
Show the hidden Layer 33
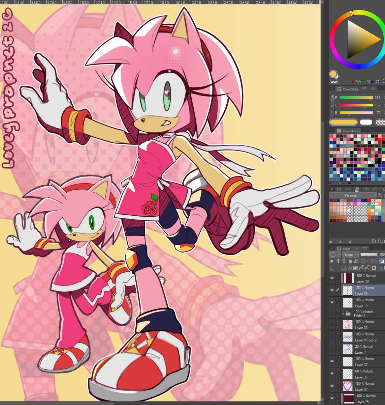[332, 324]
